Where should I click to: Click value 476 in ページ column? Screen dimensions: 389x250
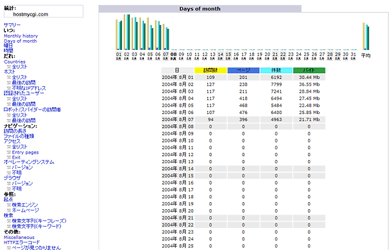[243, 113]
